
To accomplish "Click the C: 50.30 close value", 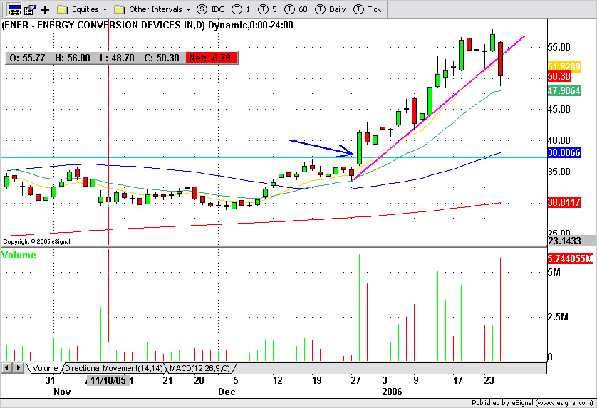I will (162, 58).
